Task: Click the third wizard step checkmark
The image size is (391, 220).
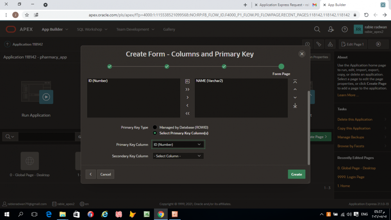Action: point(224,66)
